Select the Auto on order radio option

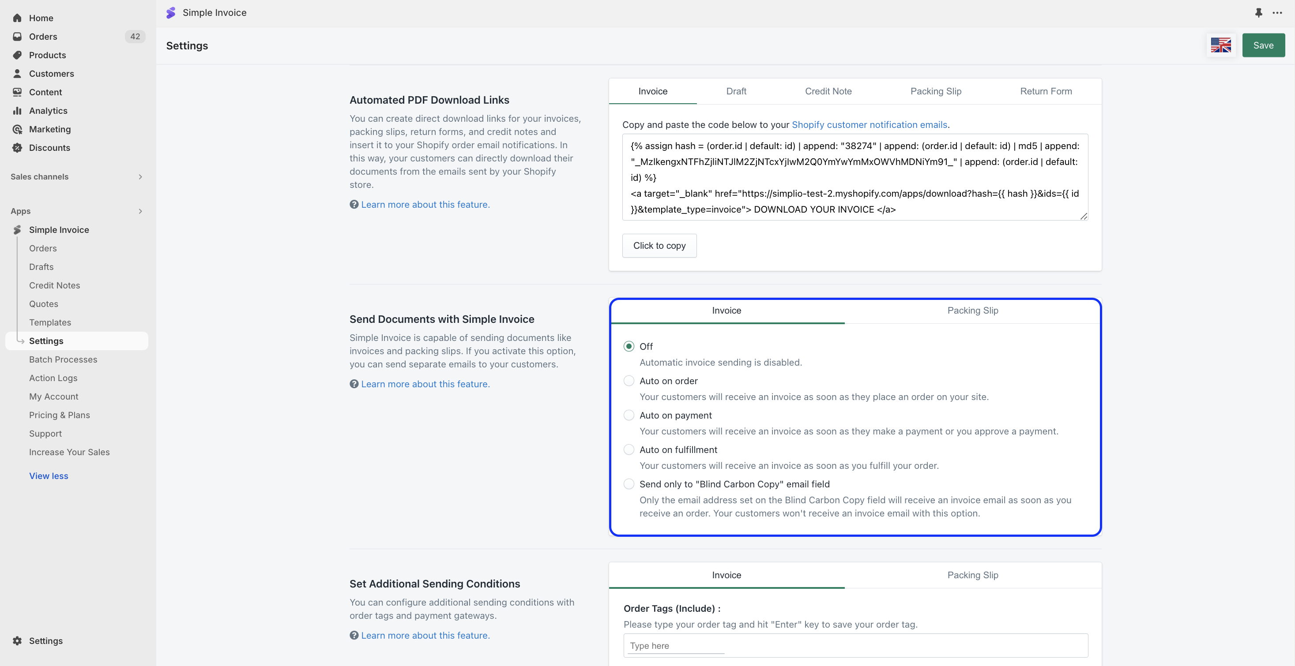coord(629,381)
